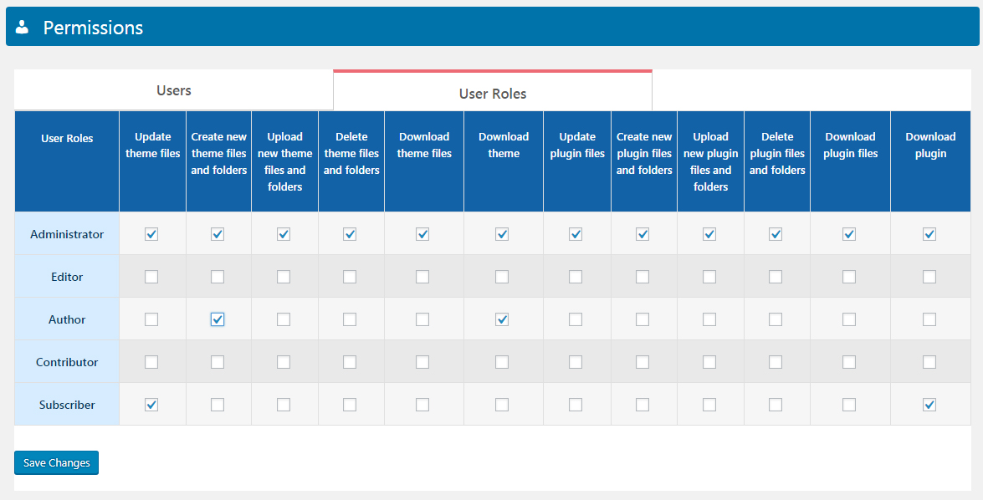
Task: Select the User Roles tab
Action: tap(493, 93)
